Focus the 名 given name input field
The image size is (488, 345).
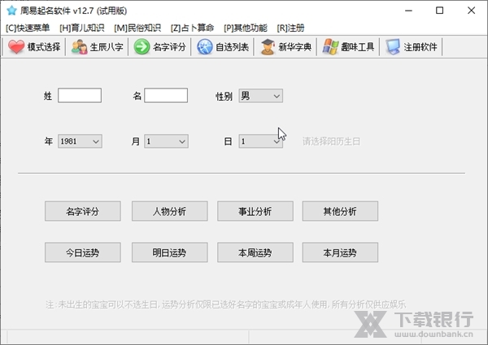point(166,95)
